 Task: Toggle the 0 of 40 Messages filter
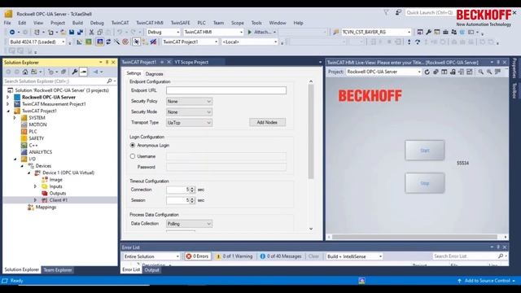tap(281, 256)
